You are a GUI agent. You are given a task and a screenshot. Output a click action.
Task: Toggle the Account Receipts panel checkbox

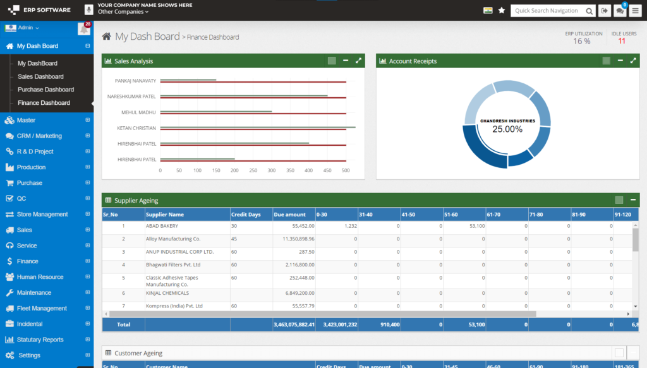(607, 61)
